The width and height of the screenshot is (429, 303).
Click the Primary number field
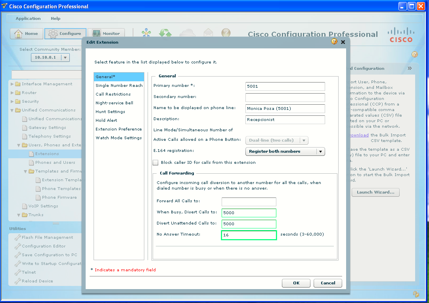tap(285, 86)
